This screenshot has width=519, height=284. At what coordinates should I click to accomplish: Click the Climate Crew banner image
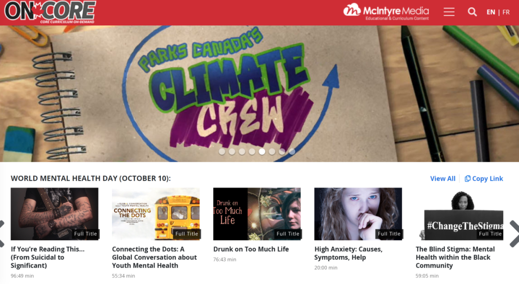tap(259, 93)
